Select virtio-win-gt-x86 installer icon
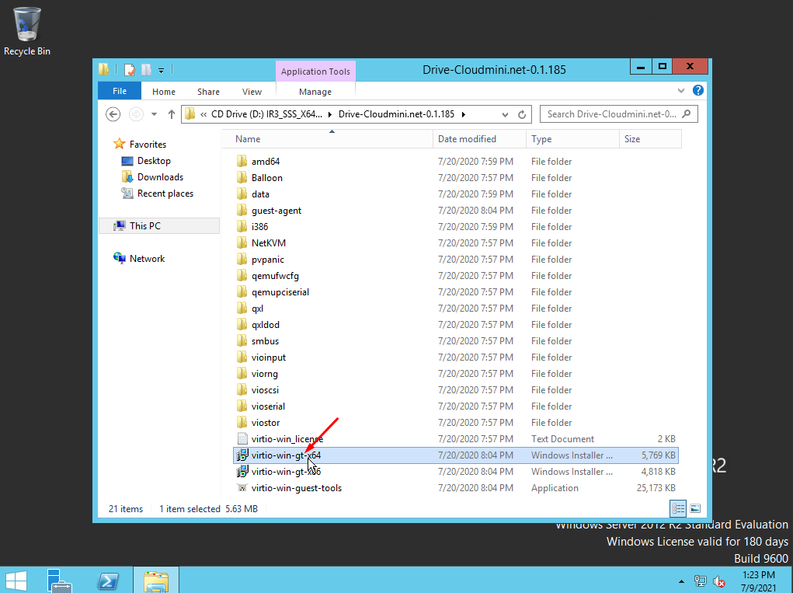The image size is (793, 593). [x=242, y=472]
